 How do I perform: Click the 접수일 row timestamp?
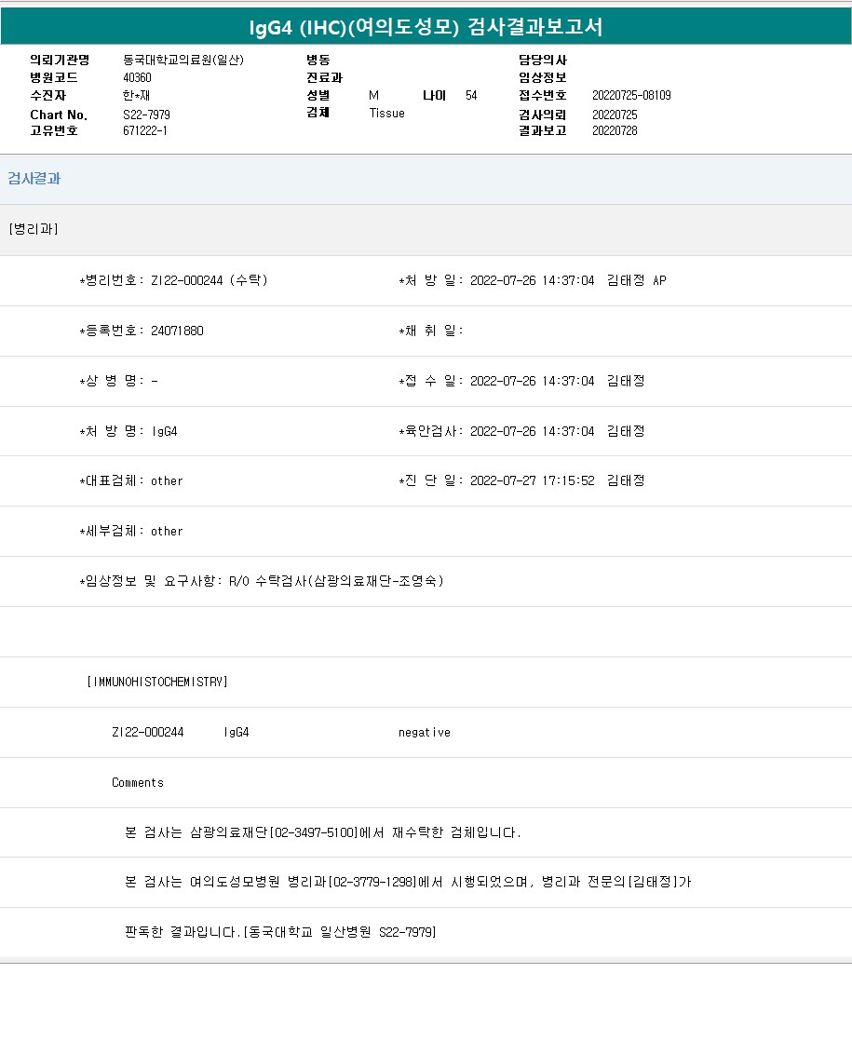[x=533, y=381]
